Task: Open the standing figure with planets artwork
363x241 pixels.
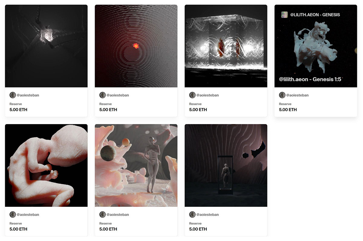Action: coord(136,165)
